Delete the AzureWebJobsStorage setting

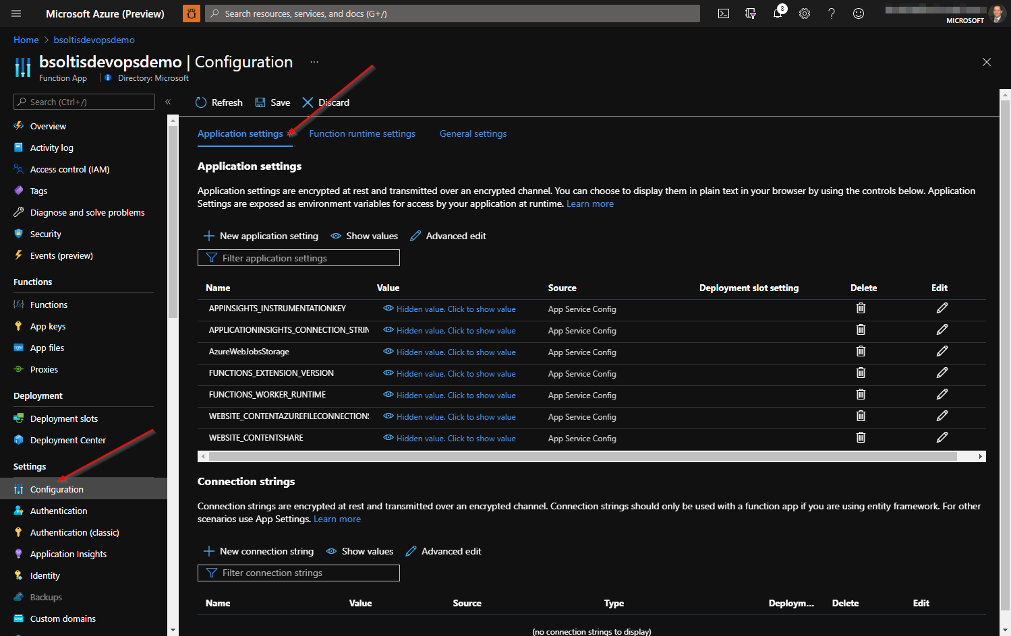pyautogui.click(x=861, y=352)
